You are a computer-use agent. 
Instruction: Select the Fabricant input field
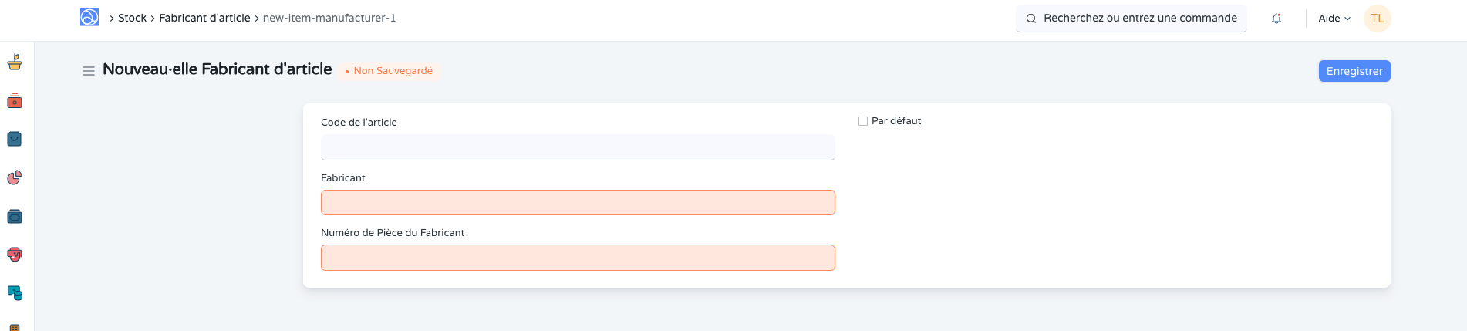pos(578,203)
